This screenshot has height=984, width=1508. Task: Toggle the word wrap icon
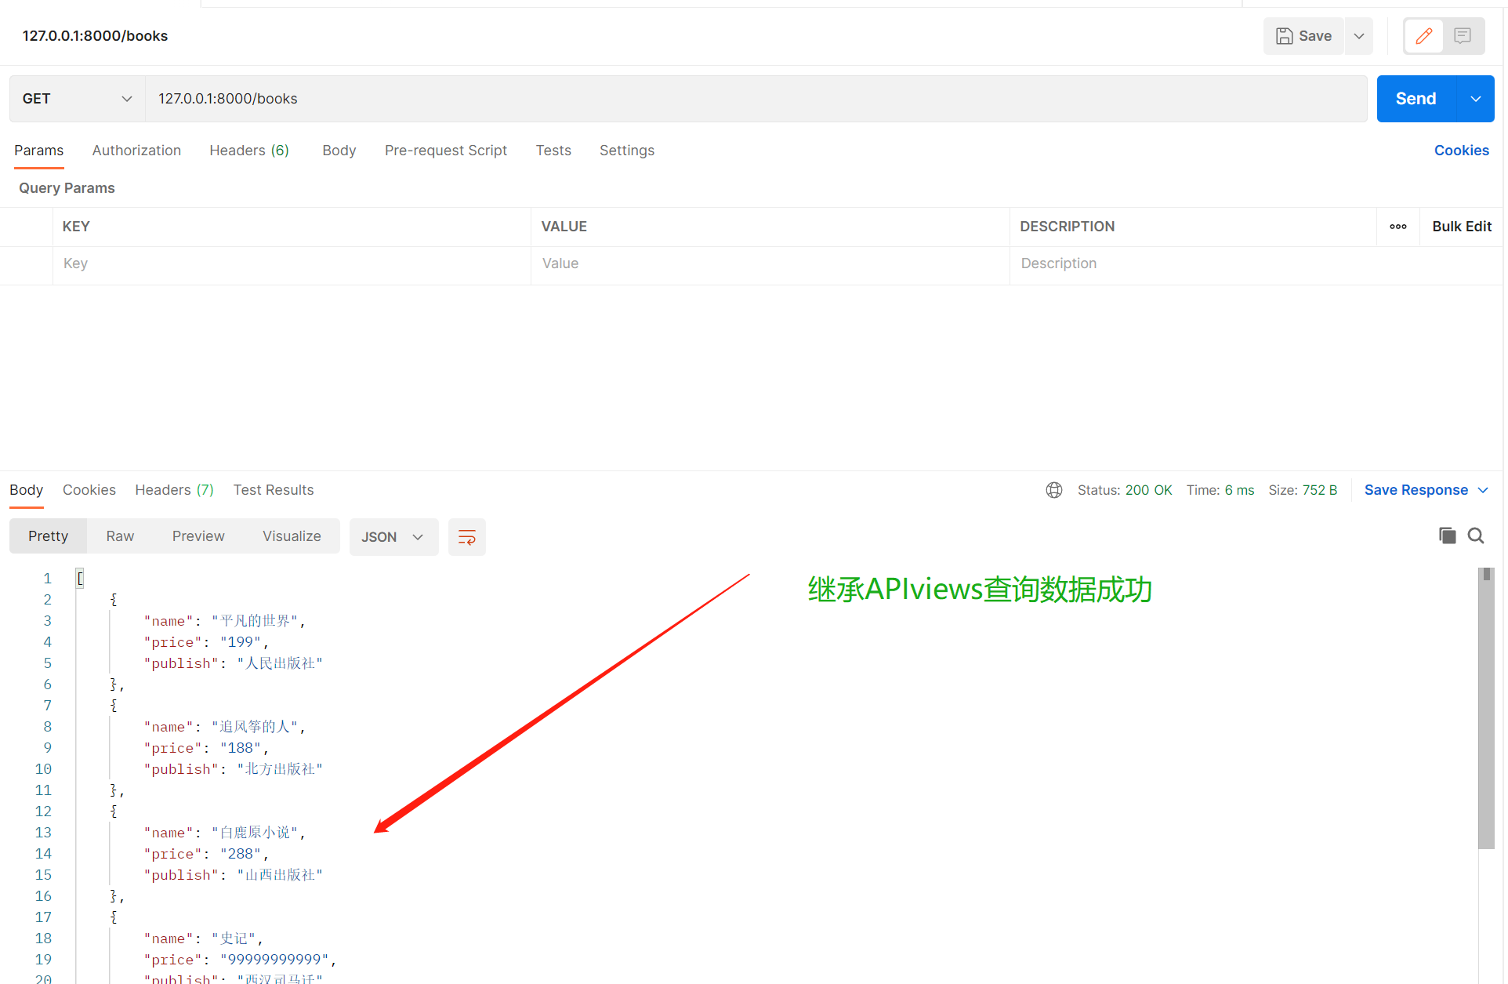(466, 537)
